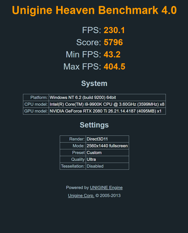Click the Mode: label cell
The image size is (188, 233).
pyautogui.click(x=73, y=146)
